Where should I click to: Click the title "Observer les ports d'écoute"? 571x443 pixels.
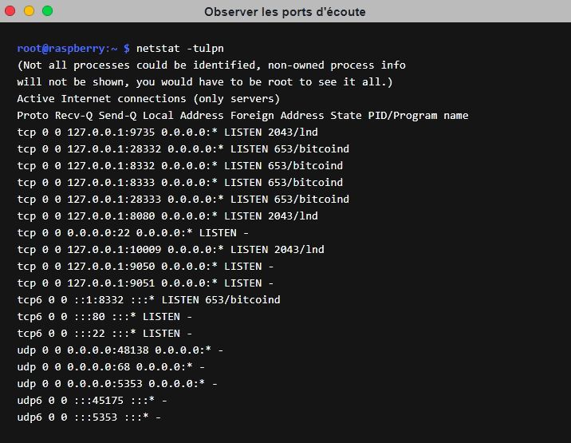pos(285,12)
